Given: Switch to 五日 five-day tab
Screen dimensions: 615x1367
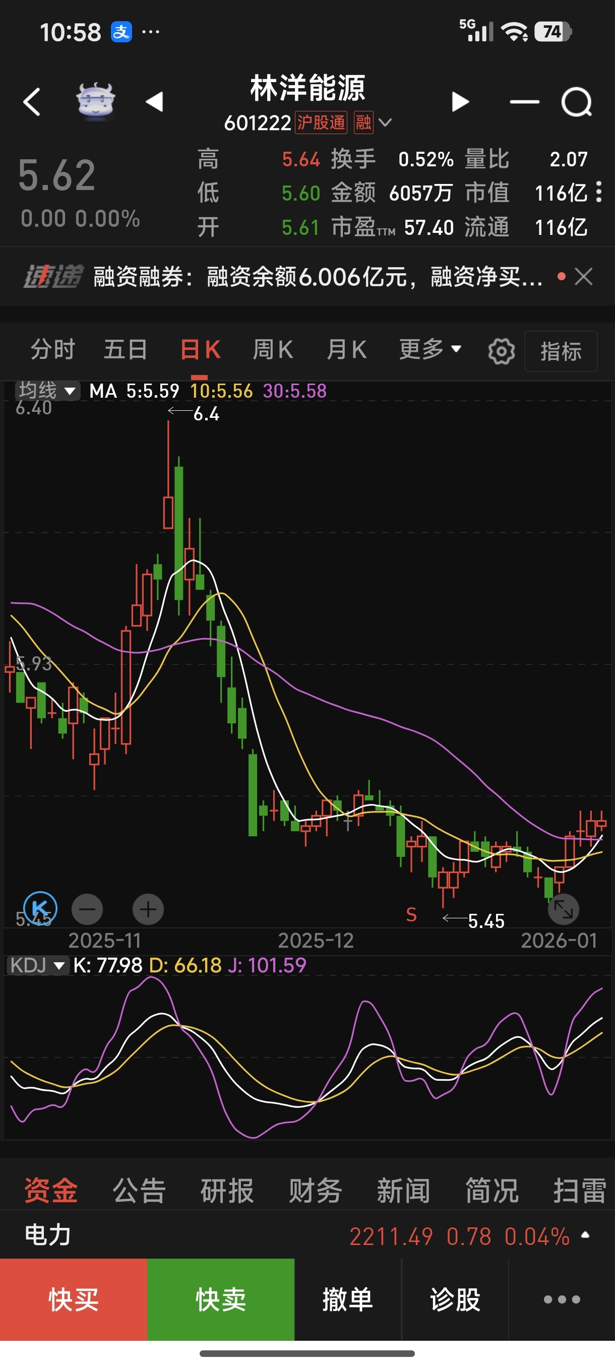Looking at the screenshot, I should click(126, 350).
